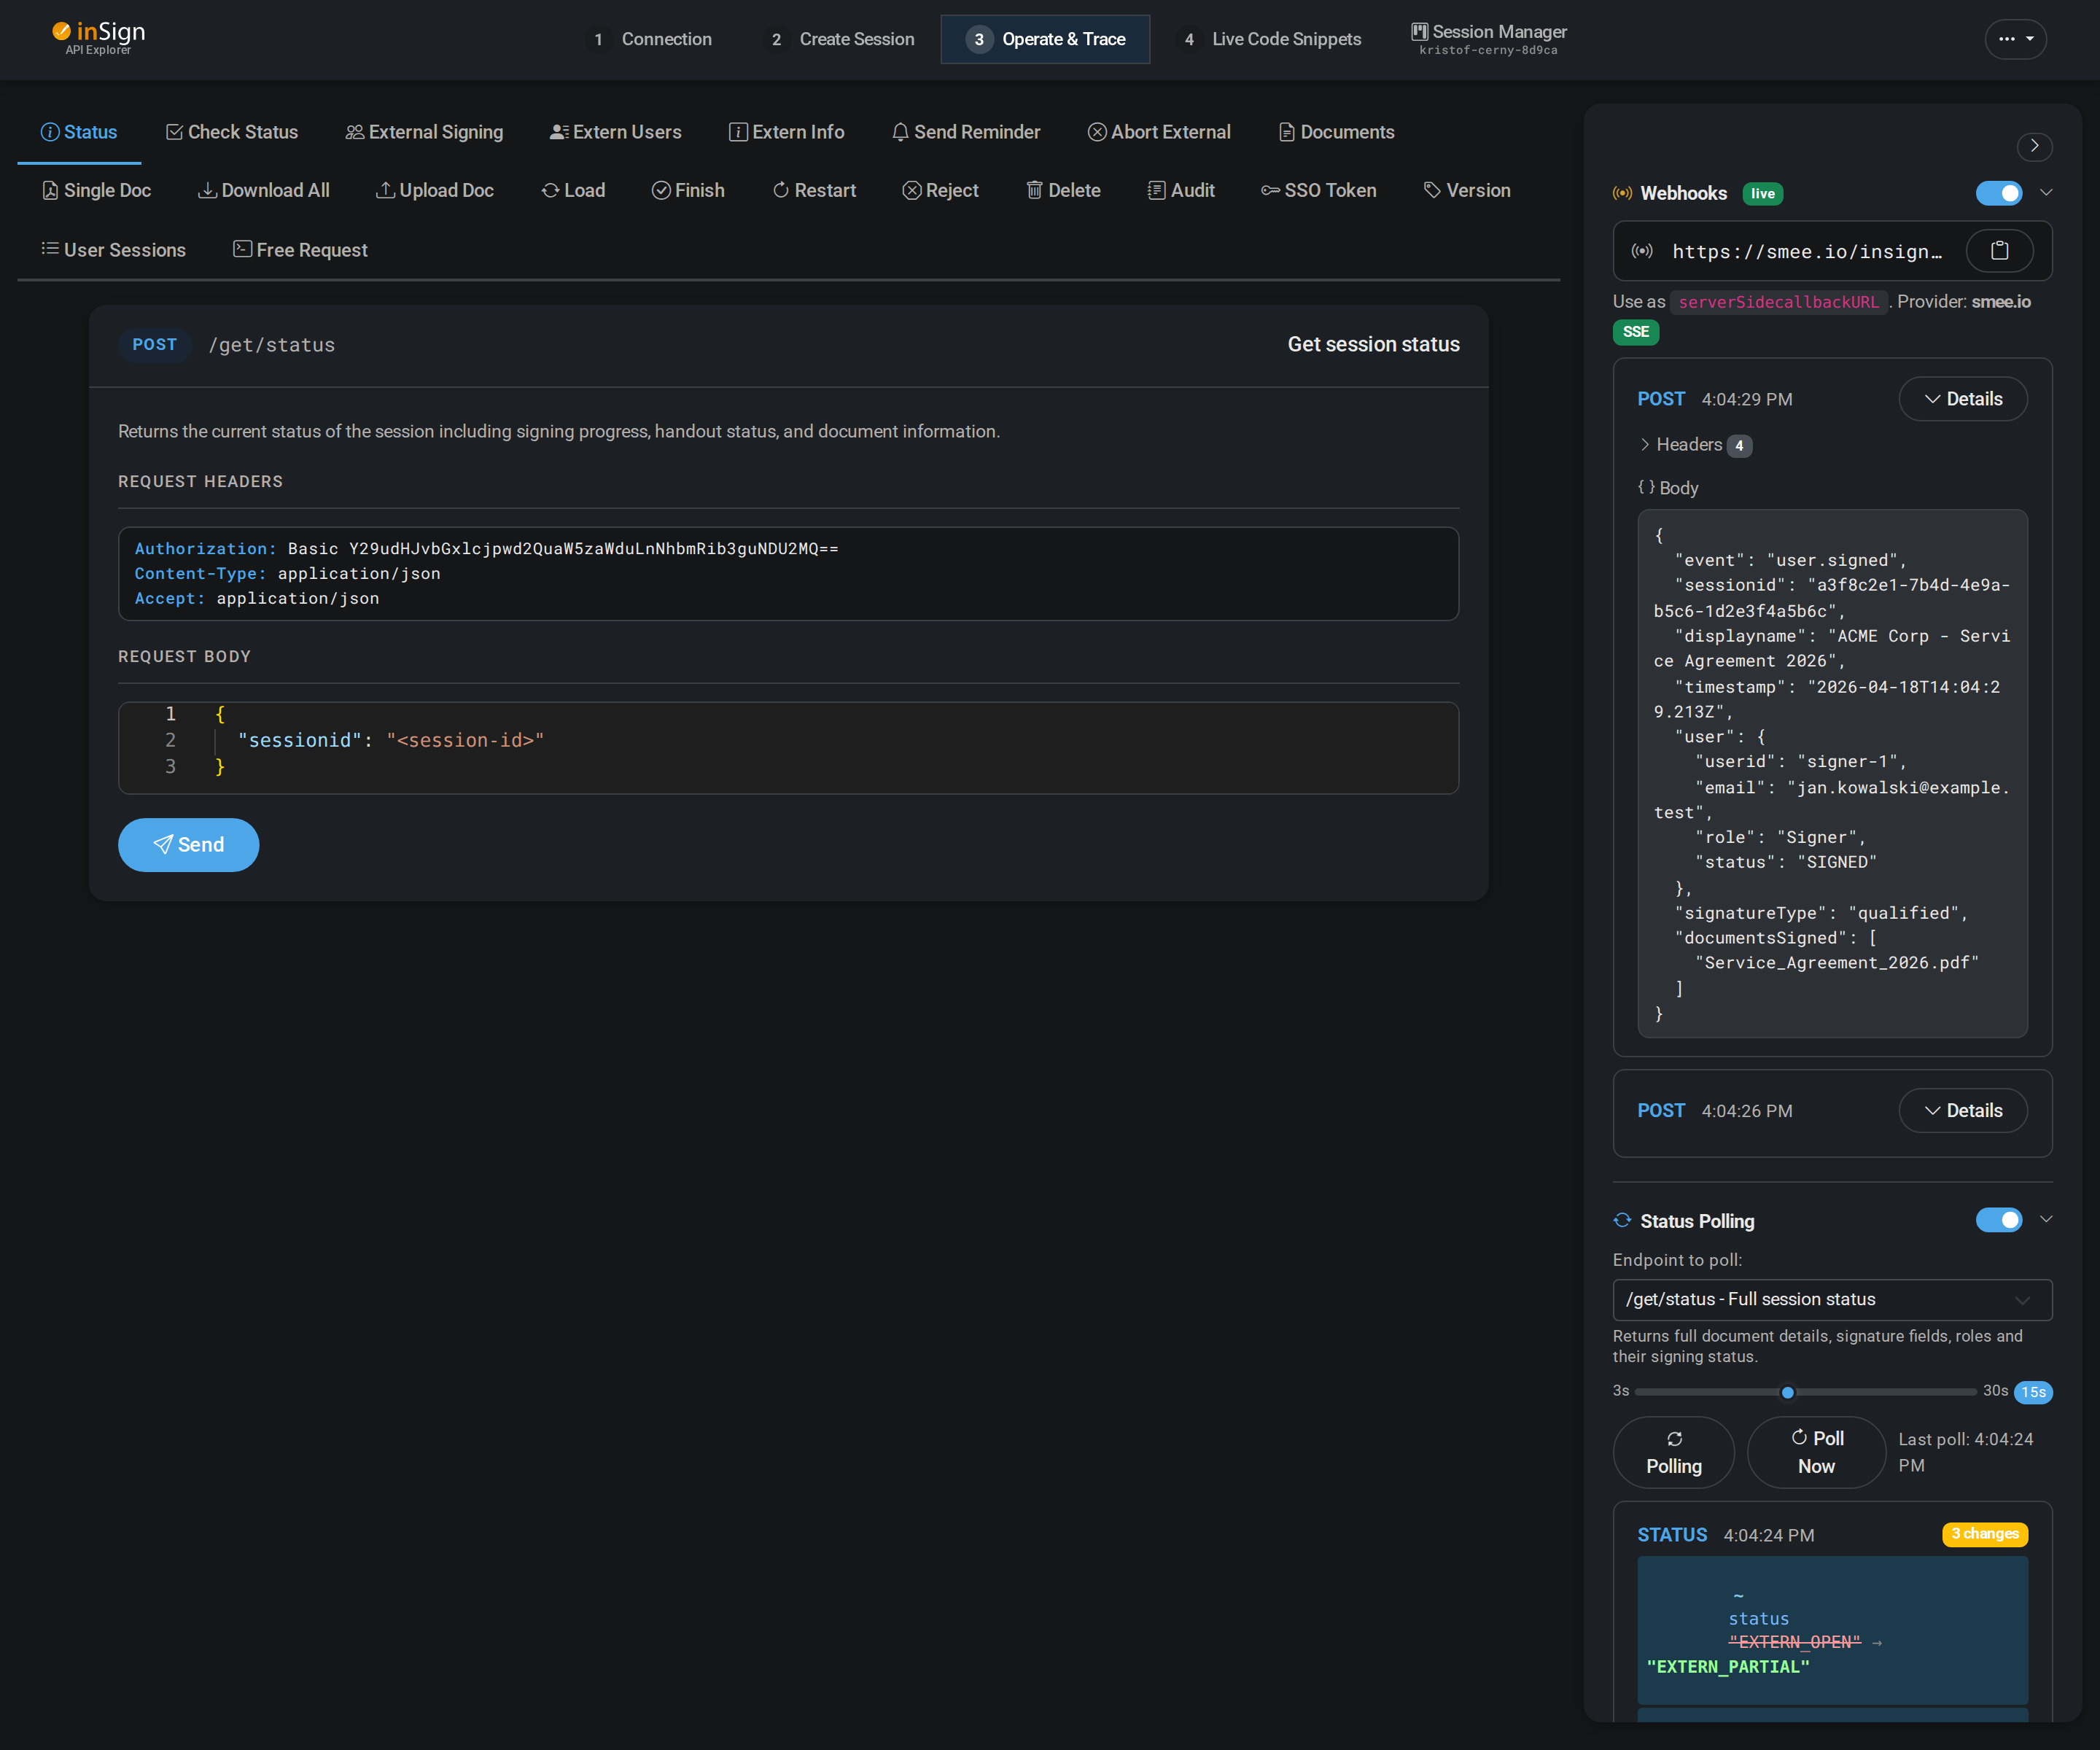Open the Single Doc action
Image resolution: width=2100 pixels, height=1750 pixels.
coord(96,190)
